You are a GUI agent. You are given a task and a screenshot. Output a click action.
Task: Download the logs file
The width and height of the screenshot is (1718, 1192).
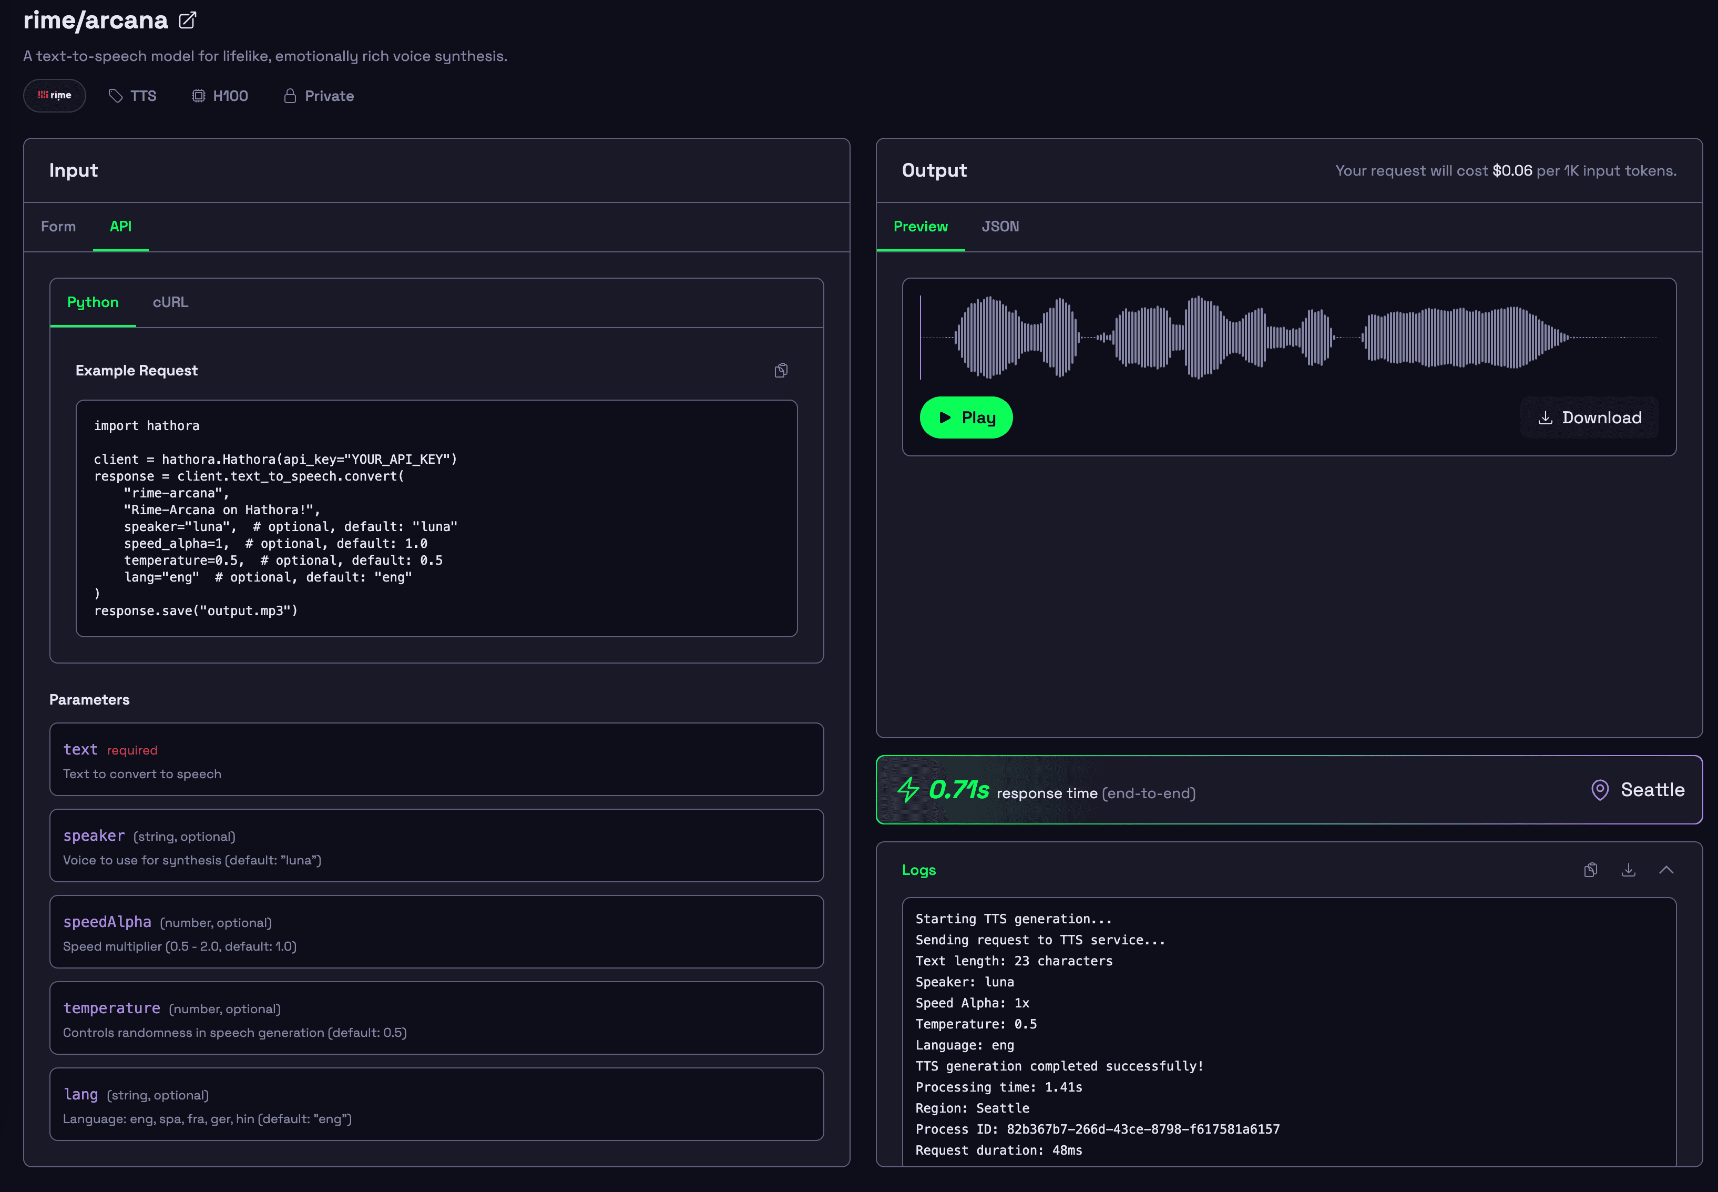pos(1629,870)
